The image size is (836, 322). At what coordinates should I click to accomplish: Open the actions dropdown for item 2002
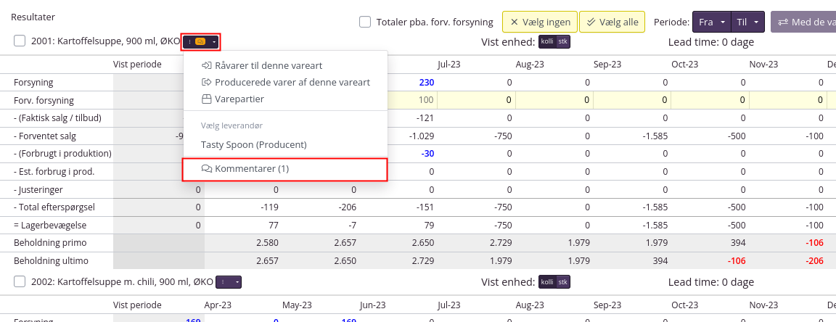click(x=229, y=281)
